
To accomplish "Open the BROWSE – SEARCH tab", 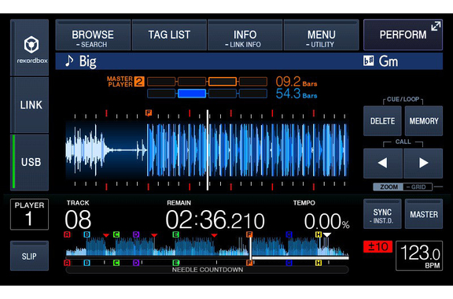I will [x=93, y=35].
